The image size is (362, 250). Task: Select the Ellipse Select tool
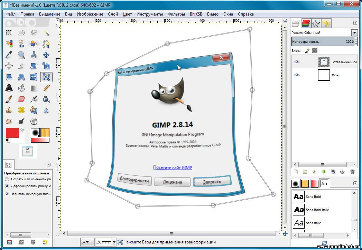(x=21, y=33)
